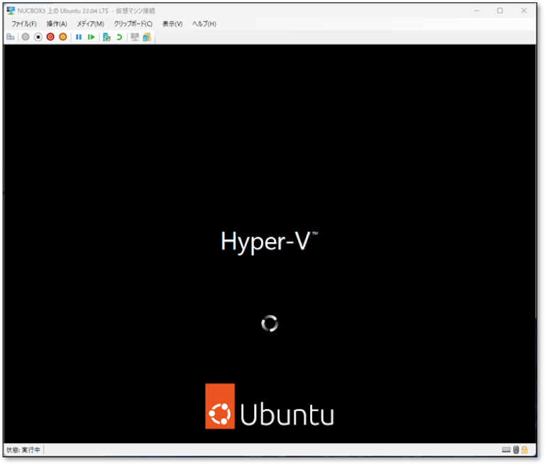Click the 状態: 実行中 status text
The image size is (545, 465).
click(x=23, y=450)
